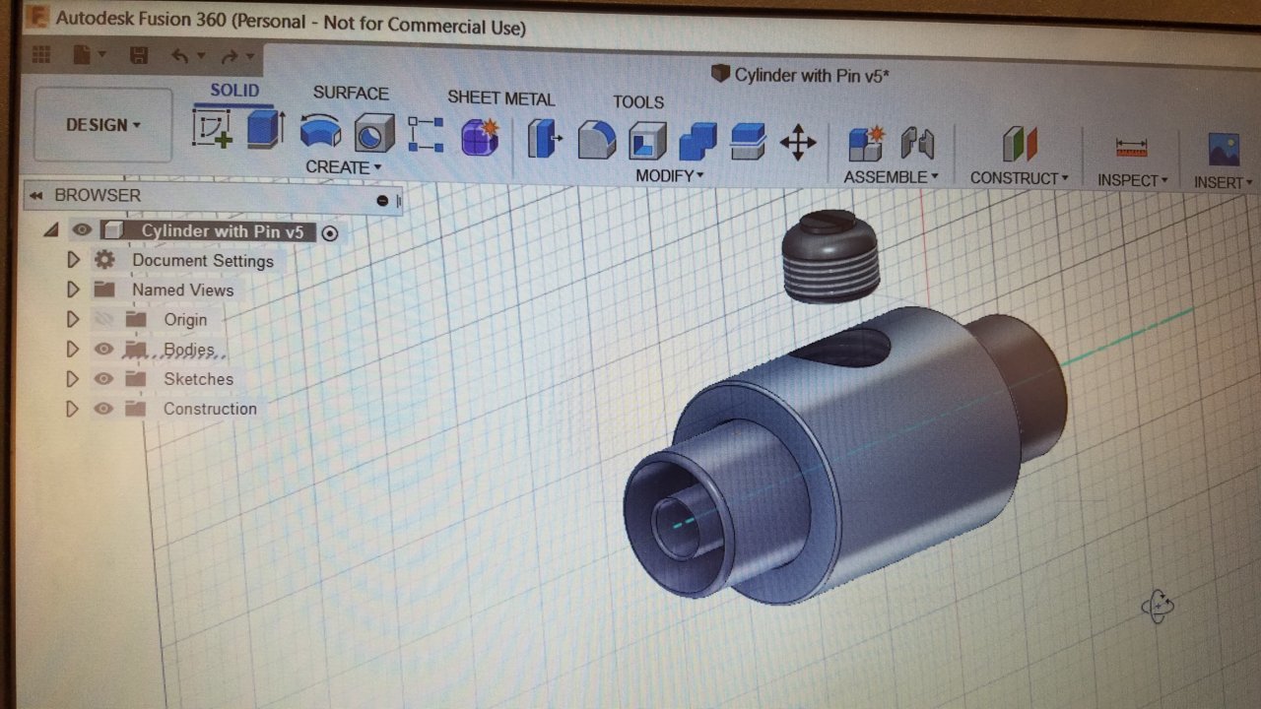The width and height of the screenshot is (1261, 709).
Task: Undo the last action
Action: point(180,56)
